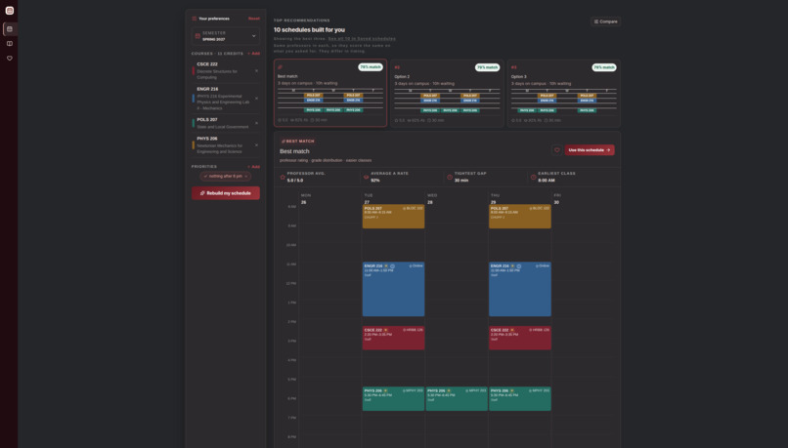Screen dimensions: 788x448
Task: Open Thursday ENGR 216 class block
Action: 520,289
